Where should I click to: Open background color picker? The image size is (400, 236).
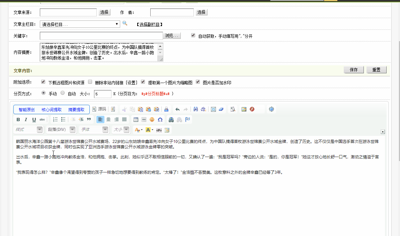click(x=149, y=130)
